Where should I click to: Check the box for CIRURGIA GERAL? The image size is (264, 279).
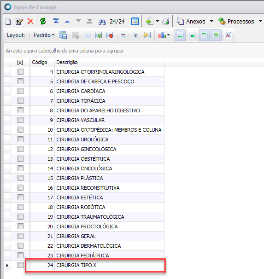(20, 236)
